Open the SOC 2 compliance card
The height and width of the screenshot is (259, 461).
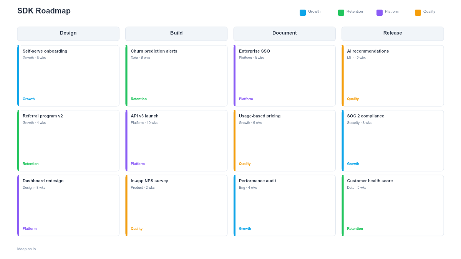click(392, 140)
